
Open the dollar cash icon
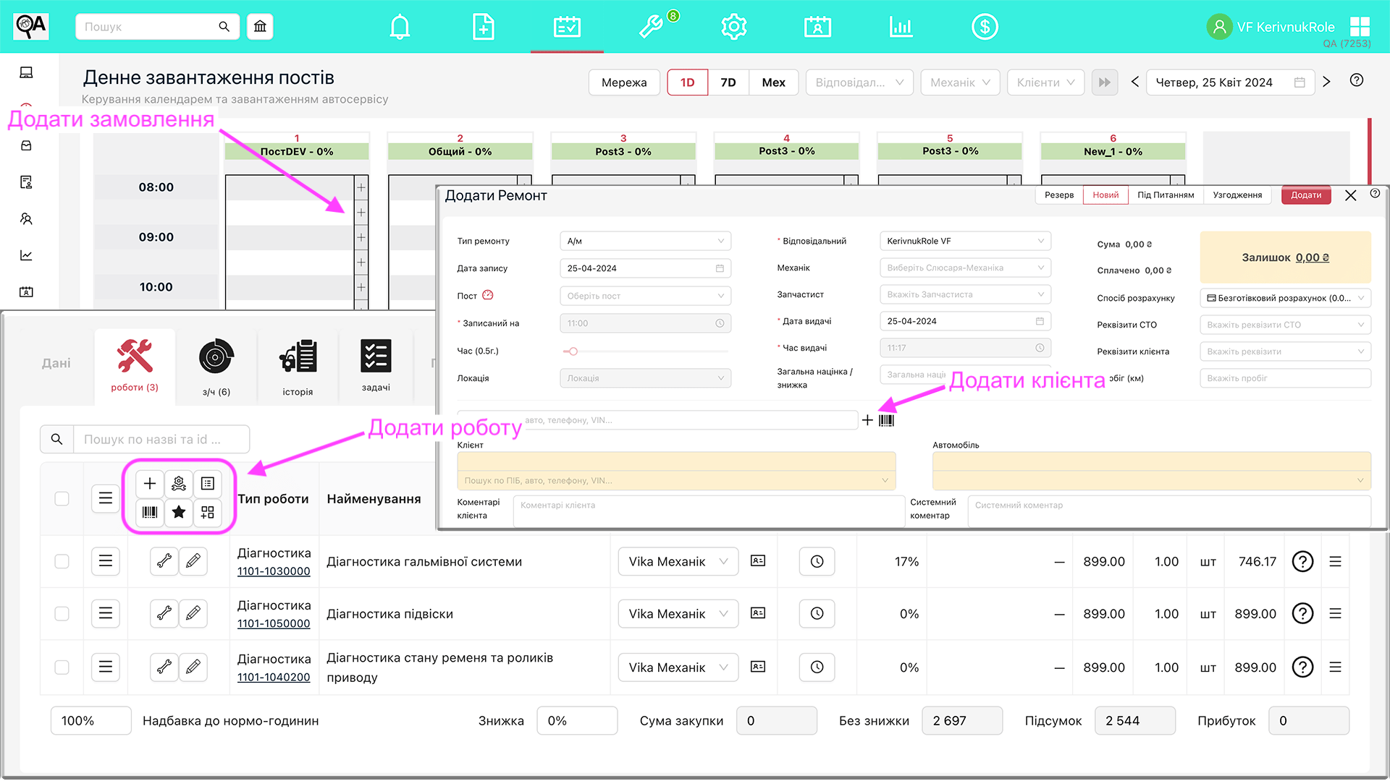[x=985, y=27]
